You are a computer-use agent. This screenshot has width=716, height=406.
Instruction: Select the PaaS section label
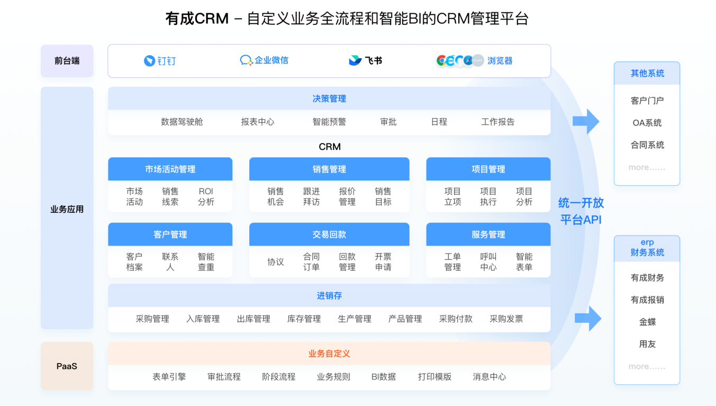(x=67, y=366)
